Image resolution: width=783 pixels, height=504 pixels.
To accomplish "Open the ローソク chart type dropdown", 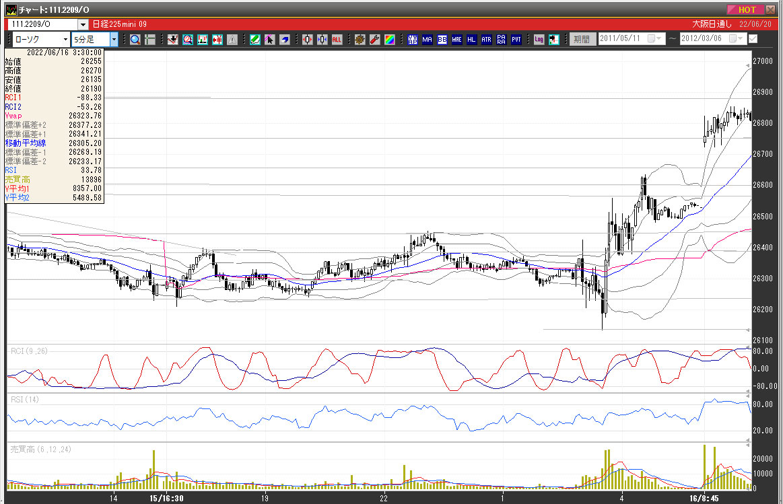I will coord(65,40).
